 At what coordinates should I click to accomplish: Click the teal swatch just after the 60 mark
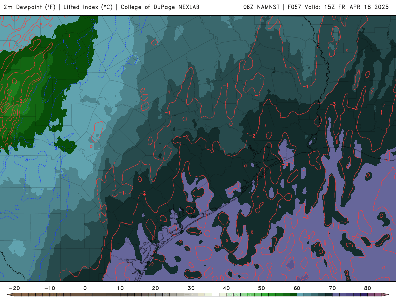pyautogui.click(x=300, y=295)
